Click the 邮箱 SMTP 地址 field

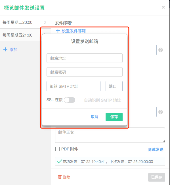(x=74, y=86)
